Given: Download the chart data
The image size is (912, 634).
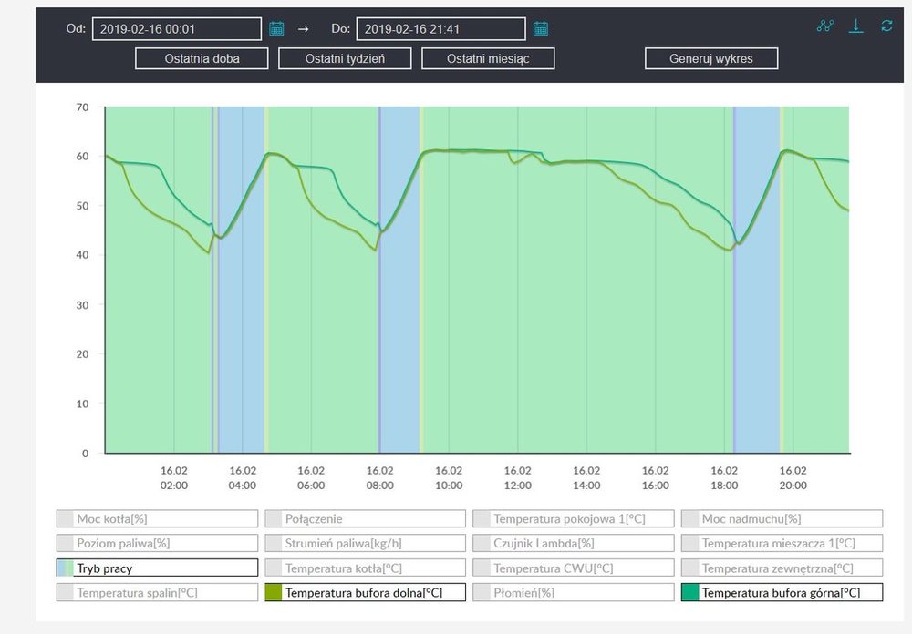Looking at the screenshot, I should (855, 26).
